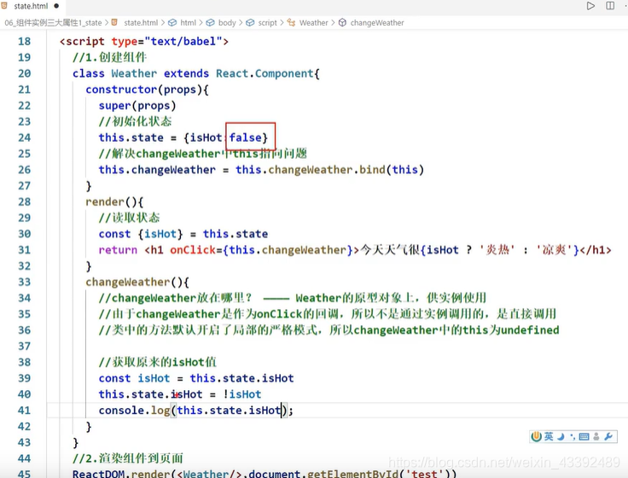The width and height of the screenshot is (628, 478).
Task: Toggle punctuation mode icon in IME toolbar
Action: pyautogui.click(x=573, y=436)
